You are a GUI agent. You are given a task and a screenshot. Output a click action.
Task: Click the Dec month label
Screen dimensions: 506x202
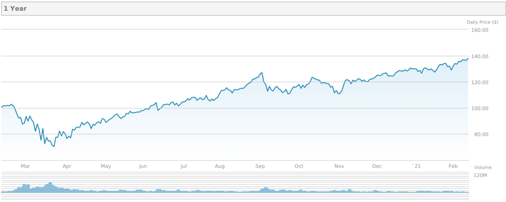377,166
